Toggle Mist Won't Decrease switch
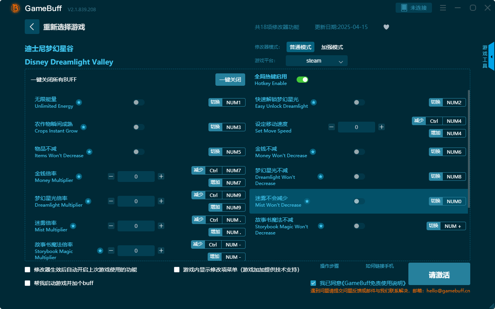The image size is (495, 309). 359,201
